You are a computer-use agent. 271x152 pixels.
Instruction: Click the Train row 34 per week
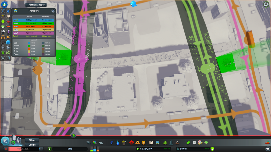[x=33, y=27]
